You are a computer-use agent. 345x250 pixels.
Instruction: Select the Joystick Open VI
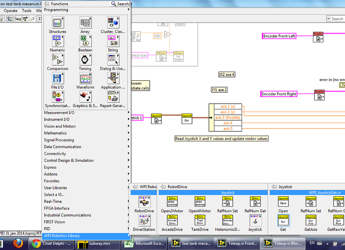283,201
